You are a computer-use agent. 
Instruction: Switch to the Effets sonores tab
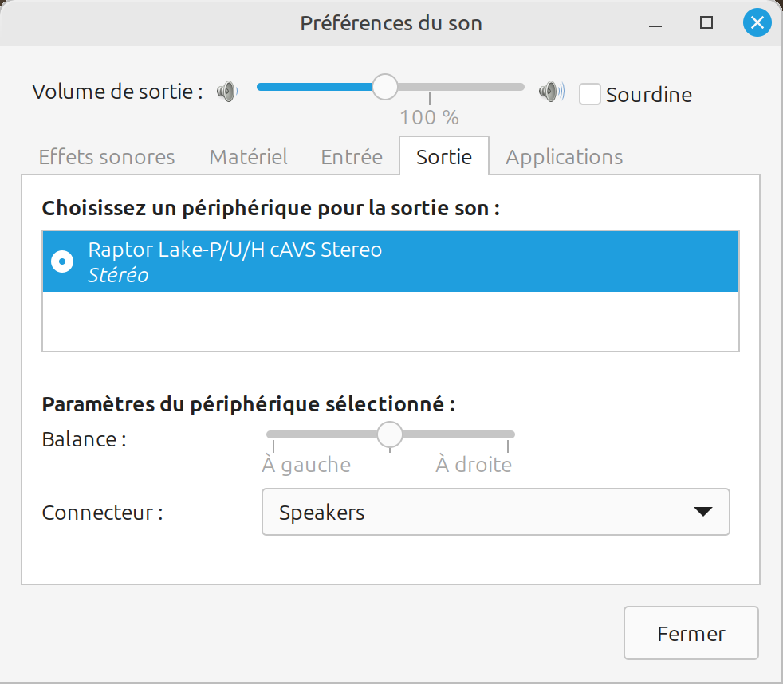coord(107,157)
